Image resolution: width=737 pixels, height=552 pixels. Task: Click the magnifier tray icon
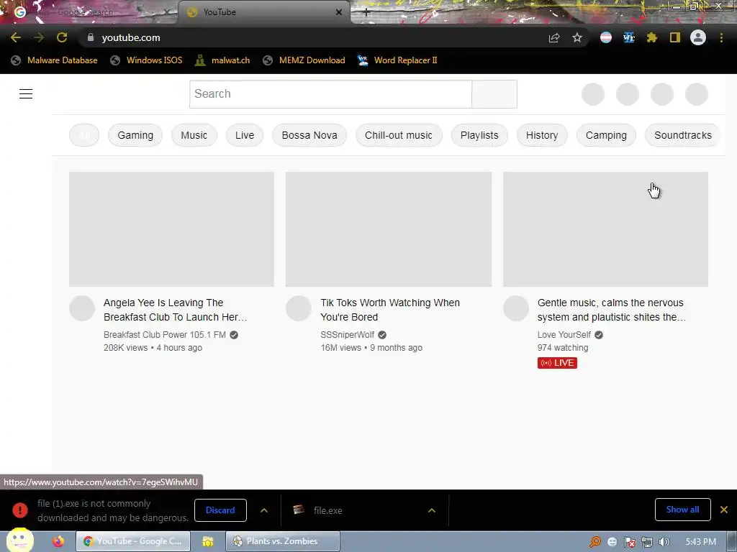pos(595,542)
